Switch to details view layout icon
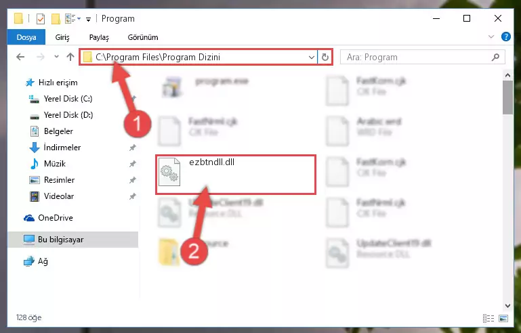 [x=488, y=318]
